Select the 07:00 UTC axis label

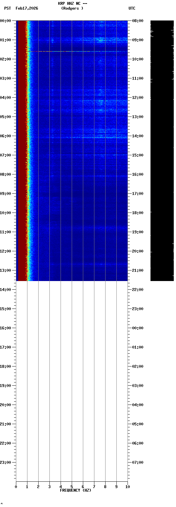[x=138, y=463]
